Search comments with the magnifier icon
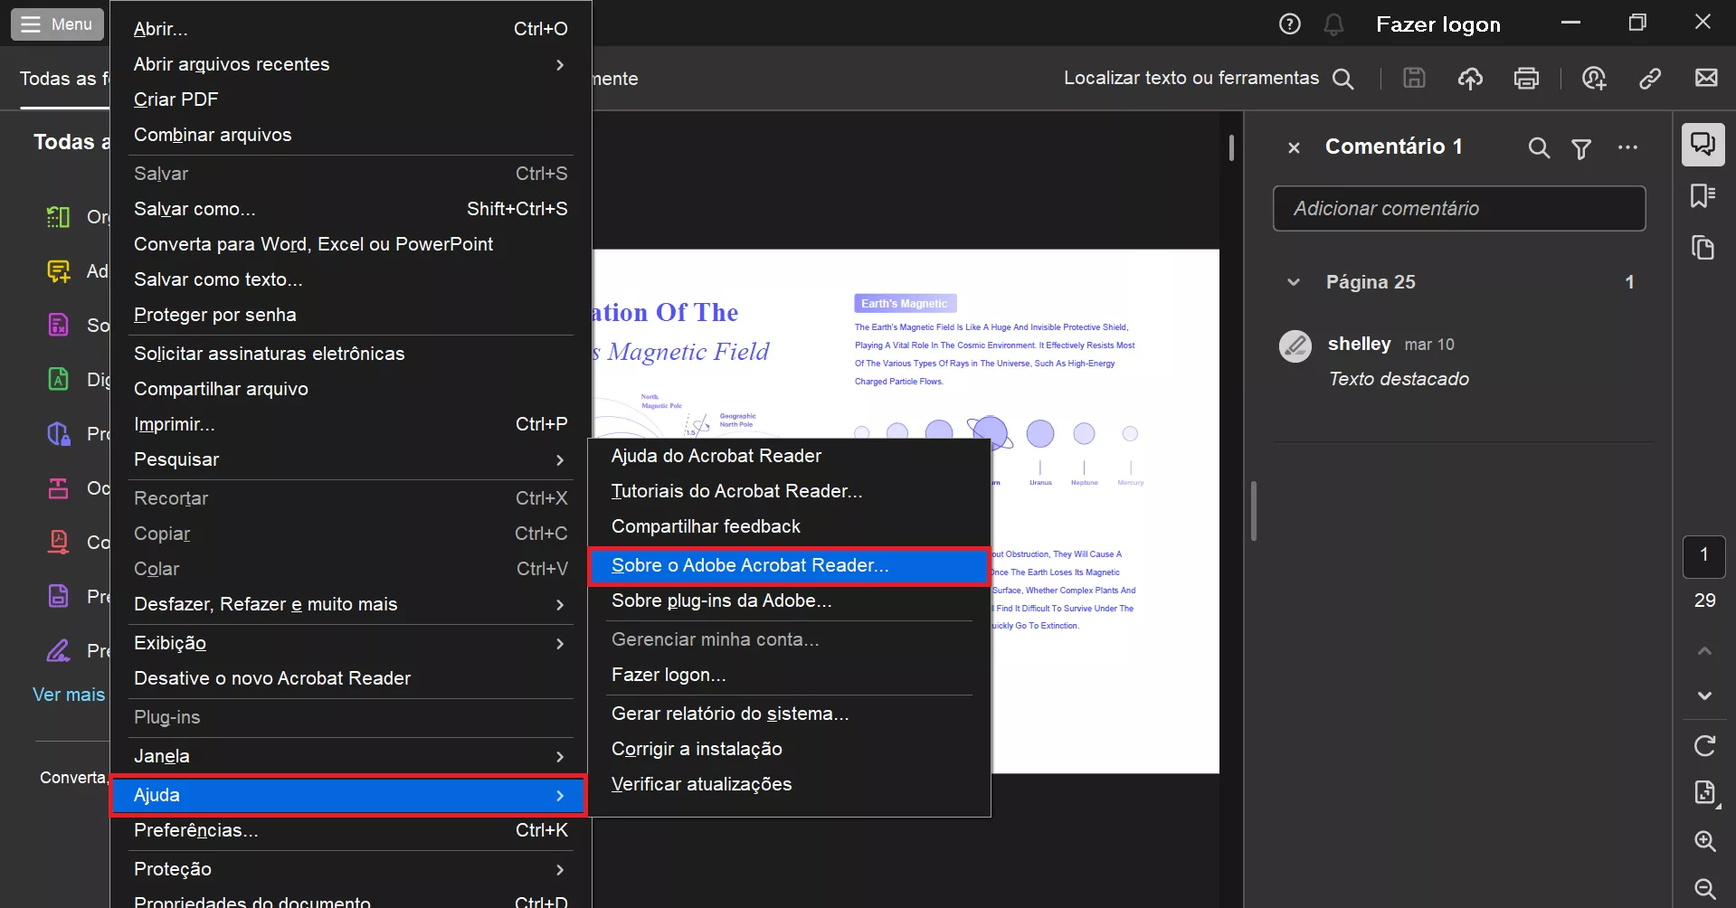The width and height of the screenshot is (1736, 908). point(1539,147)
